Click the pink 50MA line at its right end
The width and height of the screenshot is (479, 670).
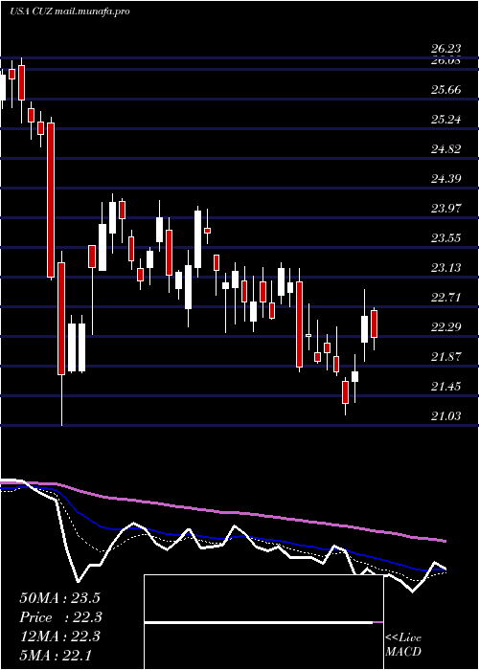(x=444, y=541)
